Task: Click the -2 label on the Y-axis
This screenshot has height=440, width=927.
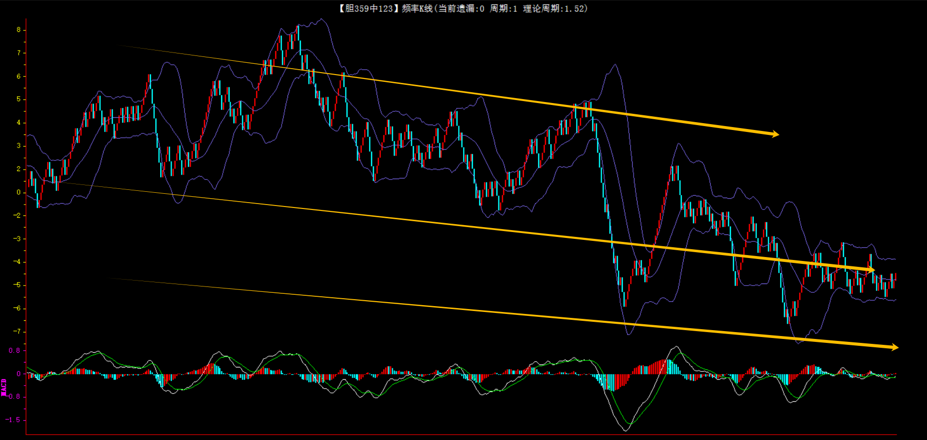Action: click(x=17, y=215)
